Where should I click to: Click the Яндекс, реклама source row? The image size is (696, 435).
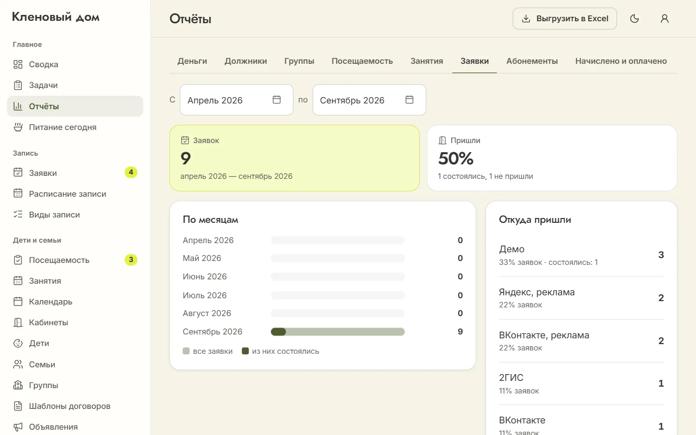581,298
